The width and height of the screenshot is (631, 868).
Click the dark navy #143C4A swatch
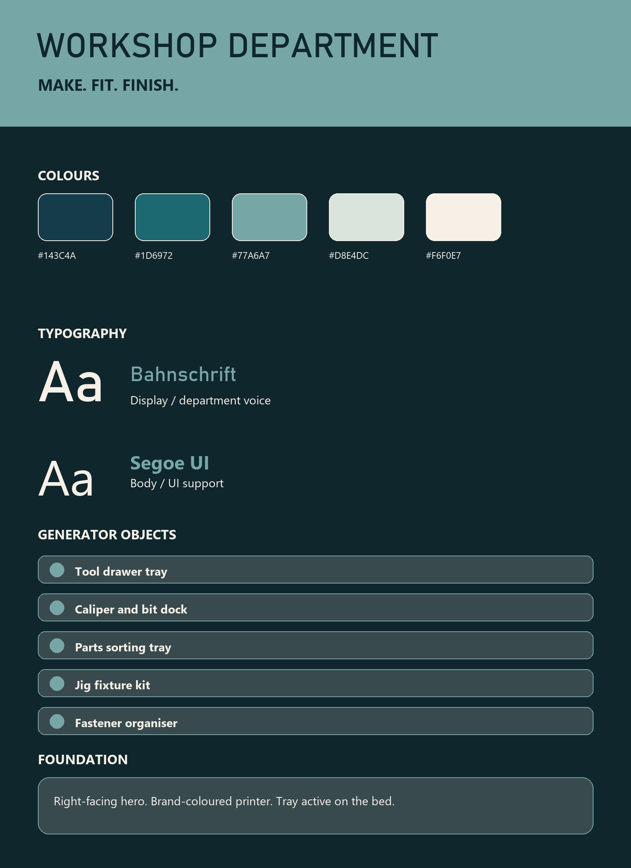coord(75,217)
